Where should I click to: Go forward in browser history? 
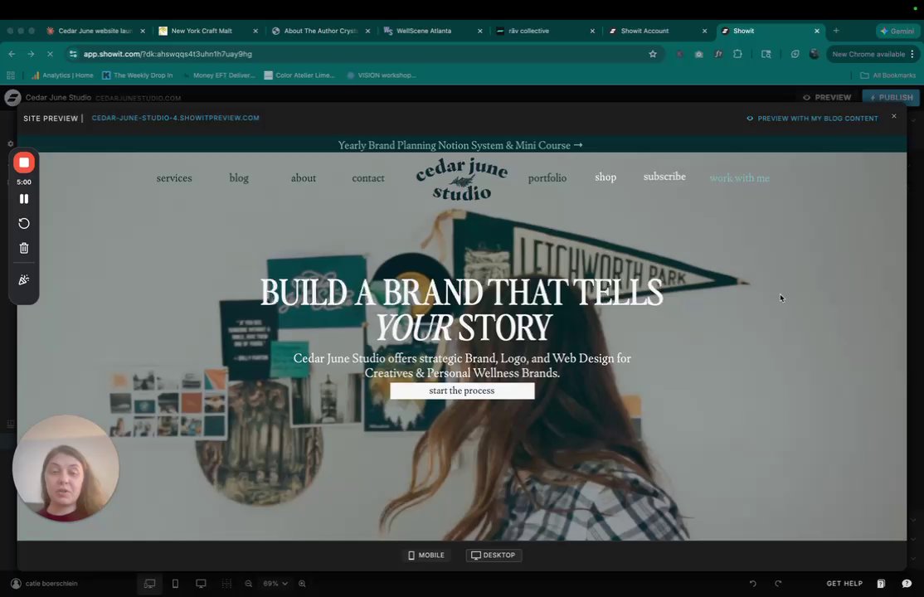(x=31, y=54)
